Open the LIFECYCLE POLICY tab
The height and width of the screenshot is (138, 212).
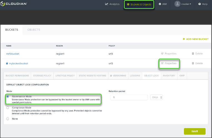click(65, 76)
